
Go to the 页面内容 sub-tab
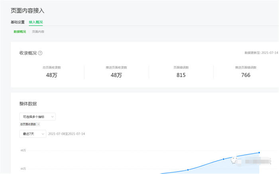tap(38, 32)
